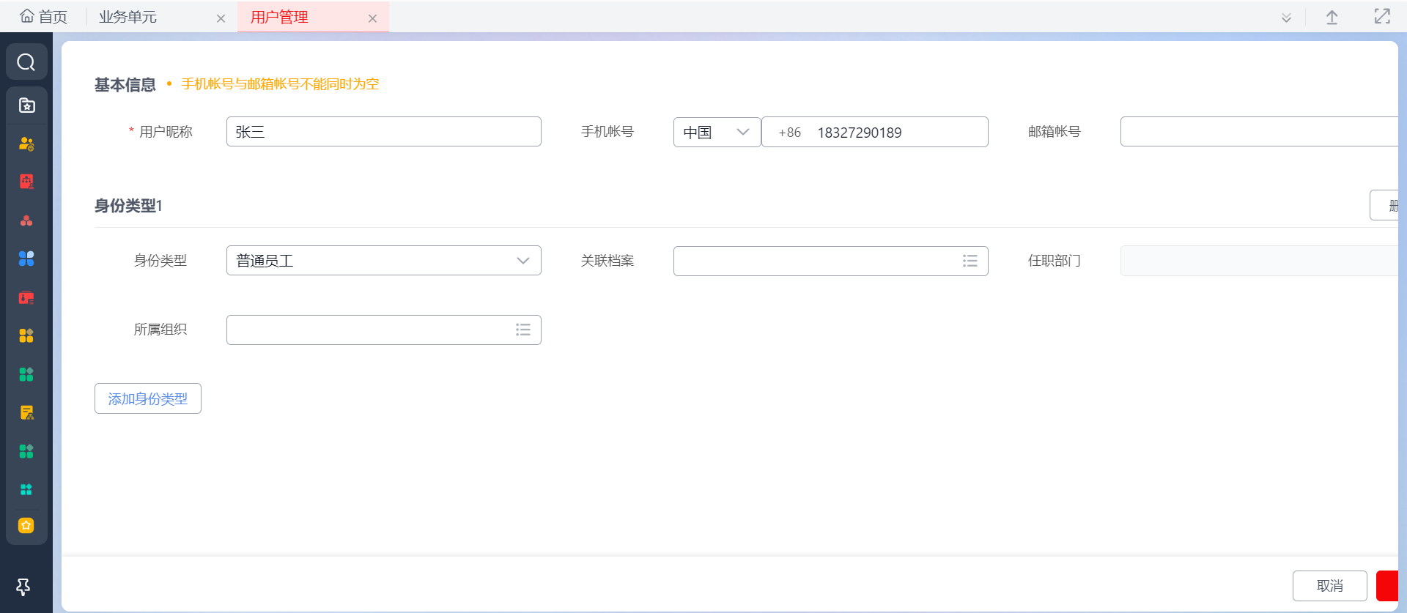
Task: Click the yellow users icon in sidebar
Action: [26, 144]
